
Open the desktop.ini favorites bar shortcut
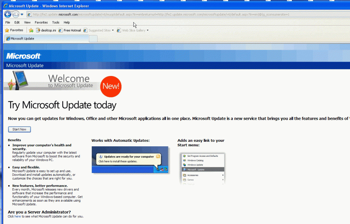46,30
